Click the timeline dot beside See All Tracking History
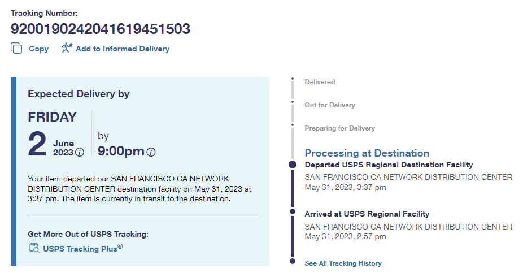Viewport: 532px width, 277px height. [x=293, y=261]
